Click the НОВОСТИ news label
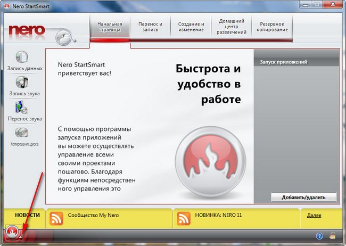 [27, 215]
